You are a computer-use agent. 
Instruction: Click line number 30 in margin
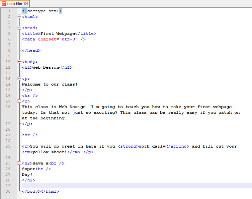click(x=8, y=191)
